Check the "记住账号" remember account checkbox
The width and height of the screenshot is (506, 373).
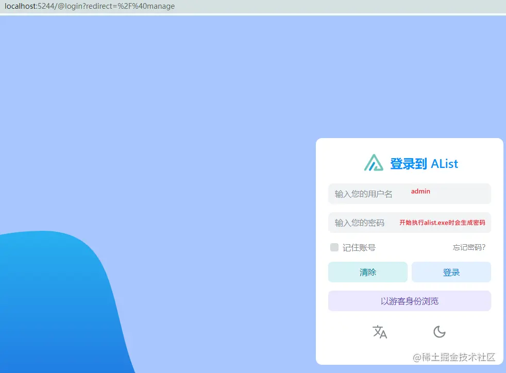(x=334, y=247)
